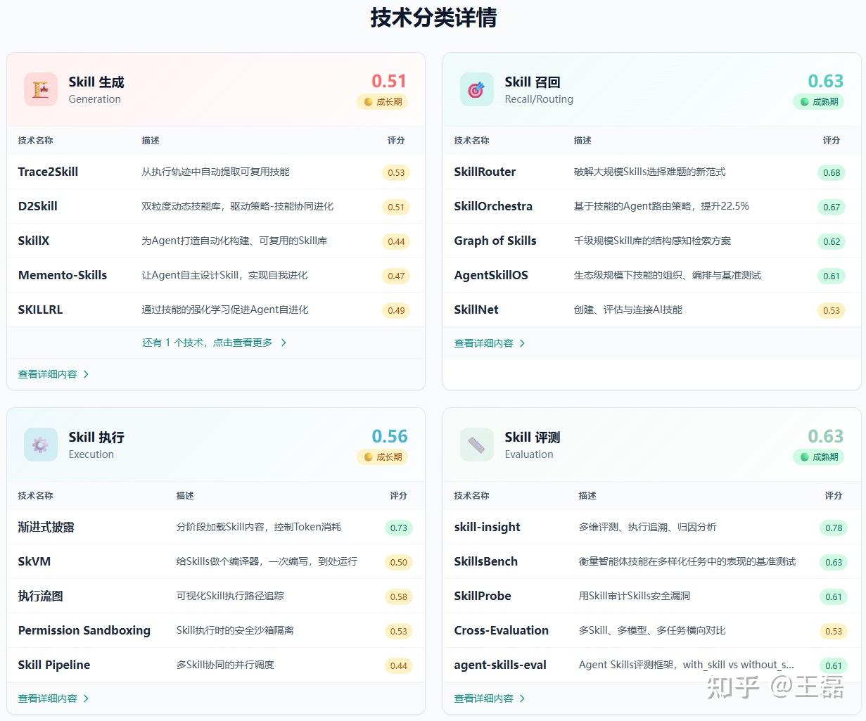Click description 从执行轨迹中自动提取可复用技能
Viewport: 866px width, 721px height.
[x=216, y=172]
